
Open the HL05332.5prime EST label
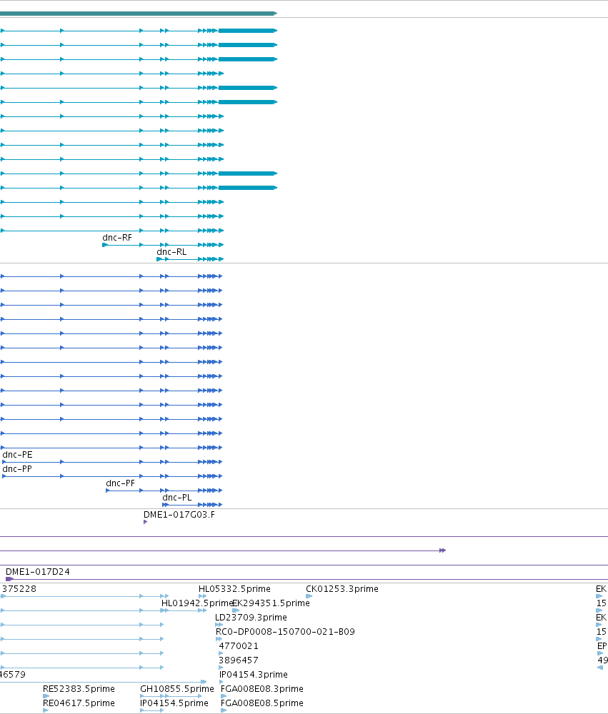point(234,589)
